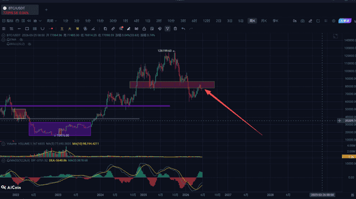Collapse the EMA indicator legend
The height and width of the screenshot is (199, 356).
3,40
